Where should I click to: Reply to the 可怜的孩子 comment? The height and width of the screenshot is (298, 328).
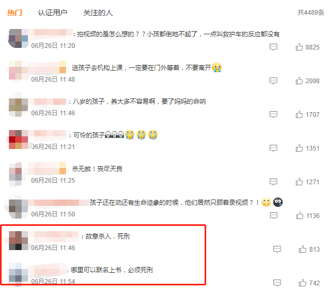[x=273, y=148]
